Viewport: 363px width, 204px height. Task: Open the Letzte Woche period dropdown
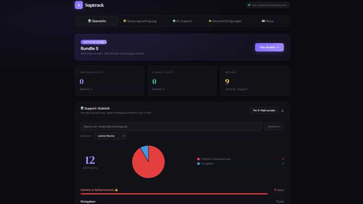(x=110, y=136)
